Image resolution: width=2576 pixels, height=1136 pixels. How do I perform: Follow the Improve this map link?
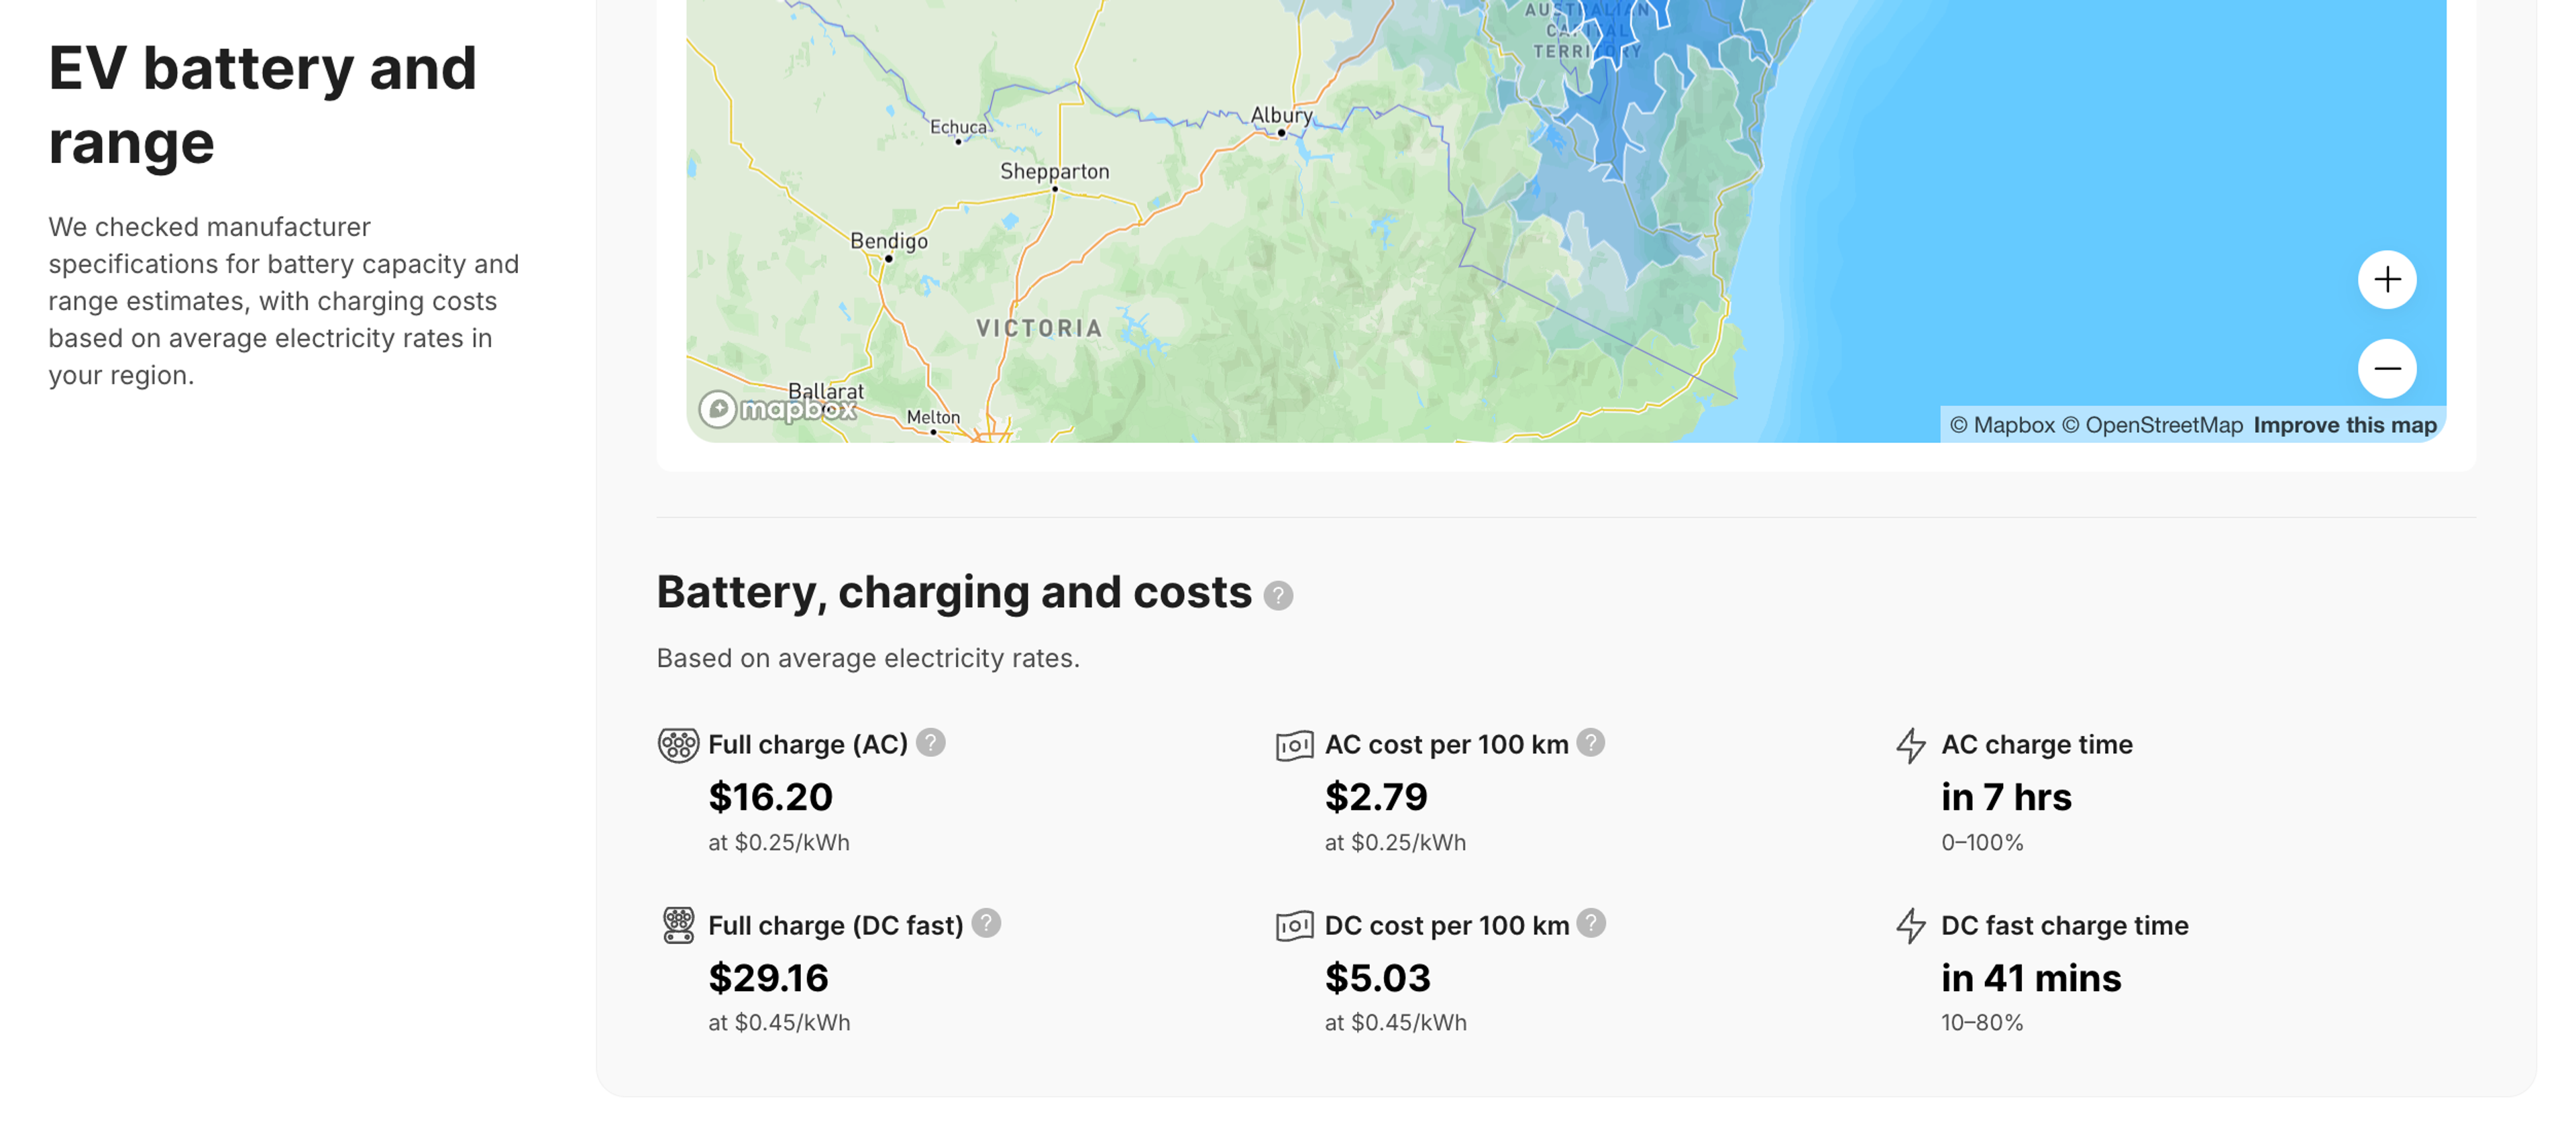tap(2344, 425)
